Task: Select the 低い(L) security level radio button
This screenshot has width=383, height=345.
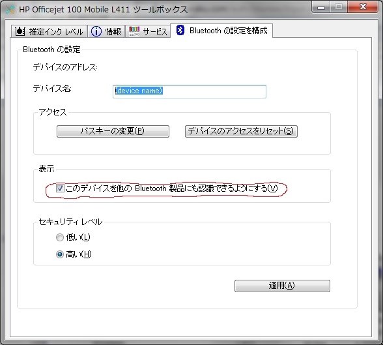Action: pyautogui.click(x=60, y=237)
